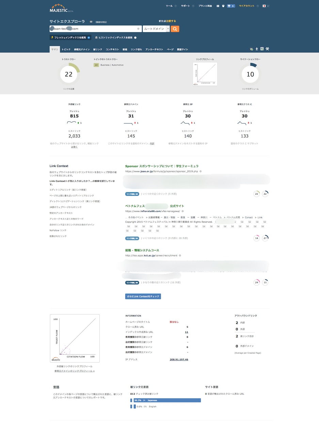319x422 pixels.
Task: Expand the サポート menu
Action: click(x=188, y=6)
